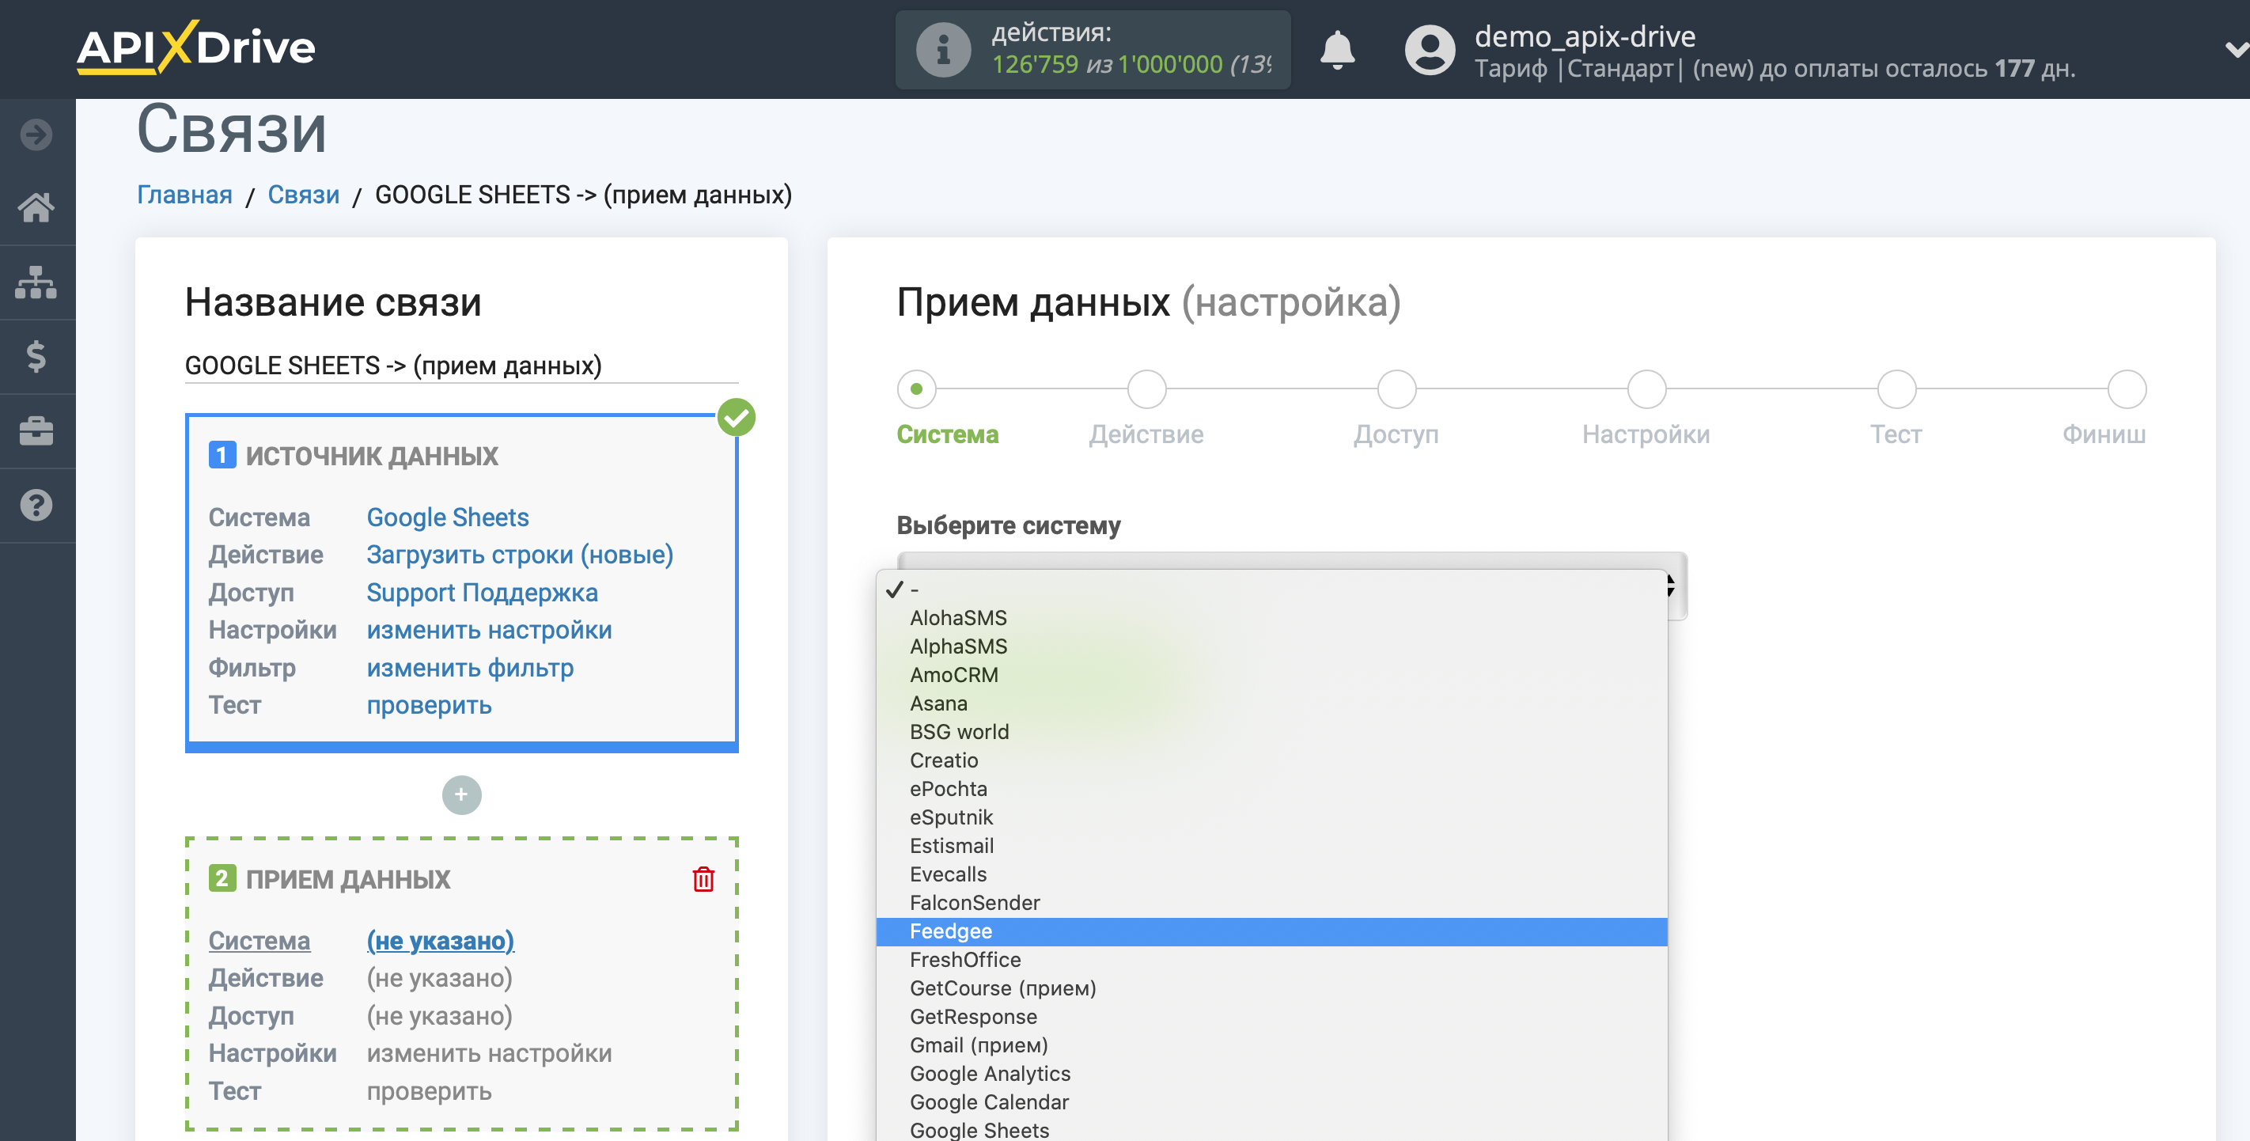Choose ePochta from the list
The image size is (2250, 1141).
coord(1271,789)
